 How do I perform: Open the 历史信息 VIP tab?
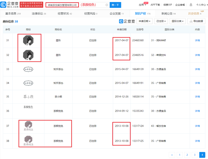tap(195, 14)
